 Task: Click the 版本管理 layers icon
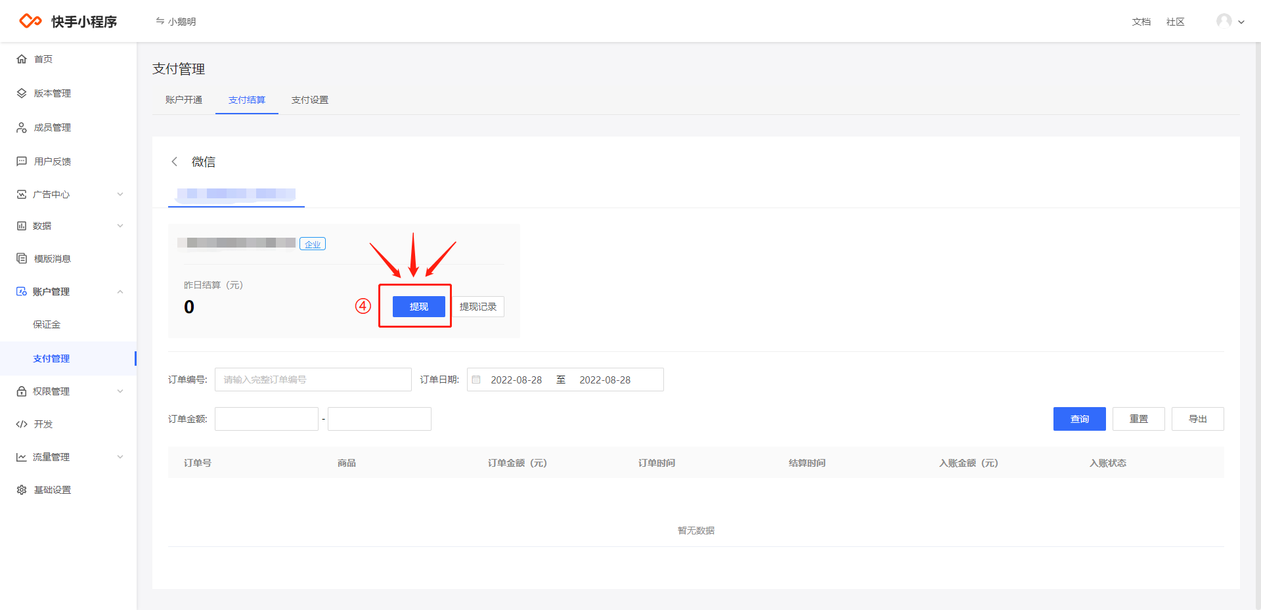click(22, 93)
